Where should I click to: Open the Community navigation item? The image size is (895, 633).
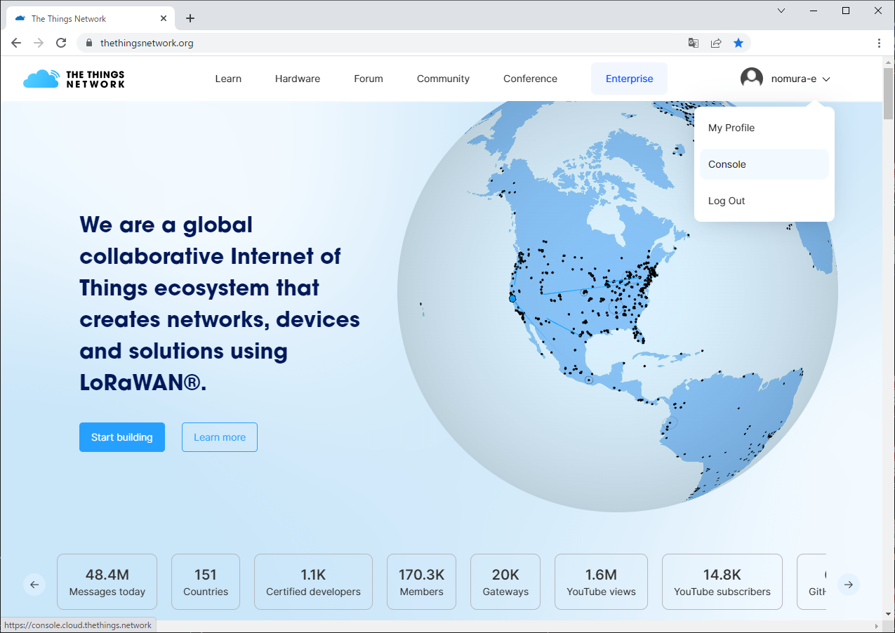[x=443, y=79]
